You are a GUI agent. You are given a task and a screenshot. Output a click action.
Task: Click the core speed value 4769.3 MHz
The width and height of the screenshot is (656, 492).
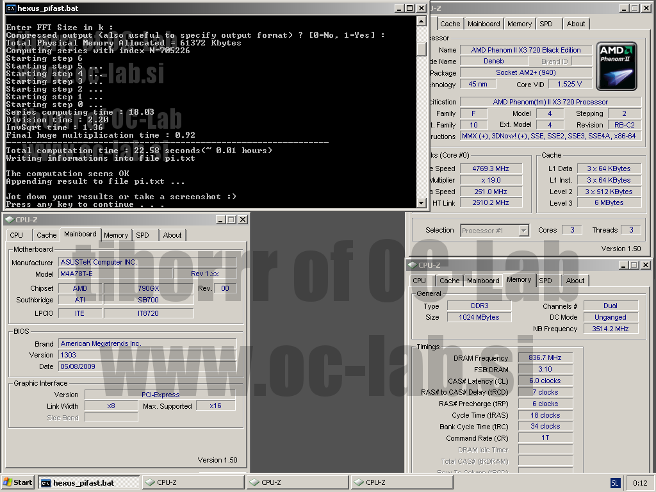[491, 168]
